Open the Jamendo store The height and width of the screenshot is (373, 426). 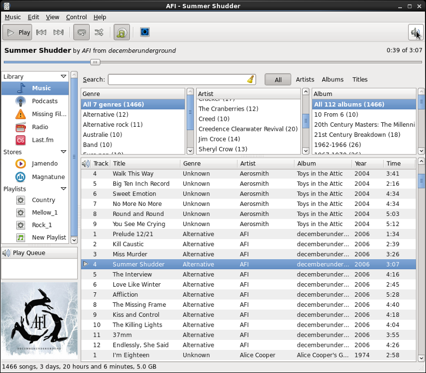[21, 164]
